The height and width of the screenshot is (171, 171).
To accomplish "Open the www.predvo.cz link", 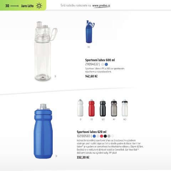I will tap(101, 6).
